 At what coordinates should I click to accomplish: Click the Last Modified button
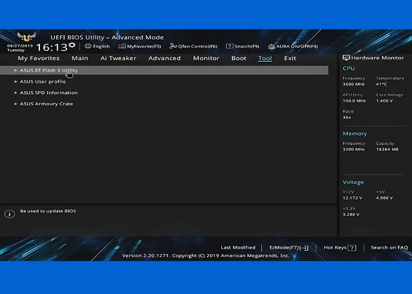click(x=238, y=248)
